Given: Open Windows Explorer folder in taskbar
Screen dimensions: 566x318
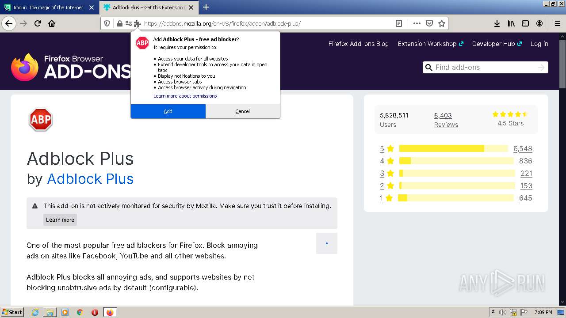Looking at the screenshot, I should (x=50, y=312).
